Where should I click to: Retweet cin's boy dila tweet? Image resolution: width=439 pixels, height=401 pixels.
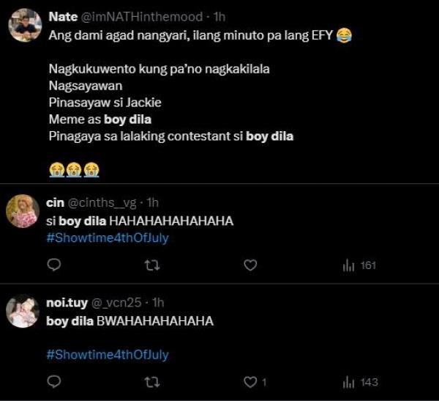pos(152,265)
